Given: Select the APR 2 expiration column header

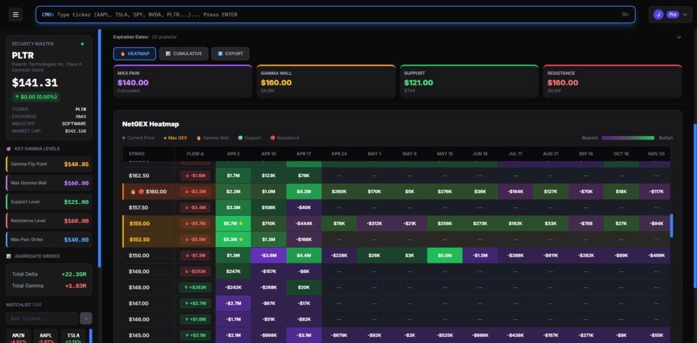Looking at the screenshot, I should (233, 154).
